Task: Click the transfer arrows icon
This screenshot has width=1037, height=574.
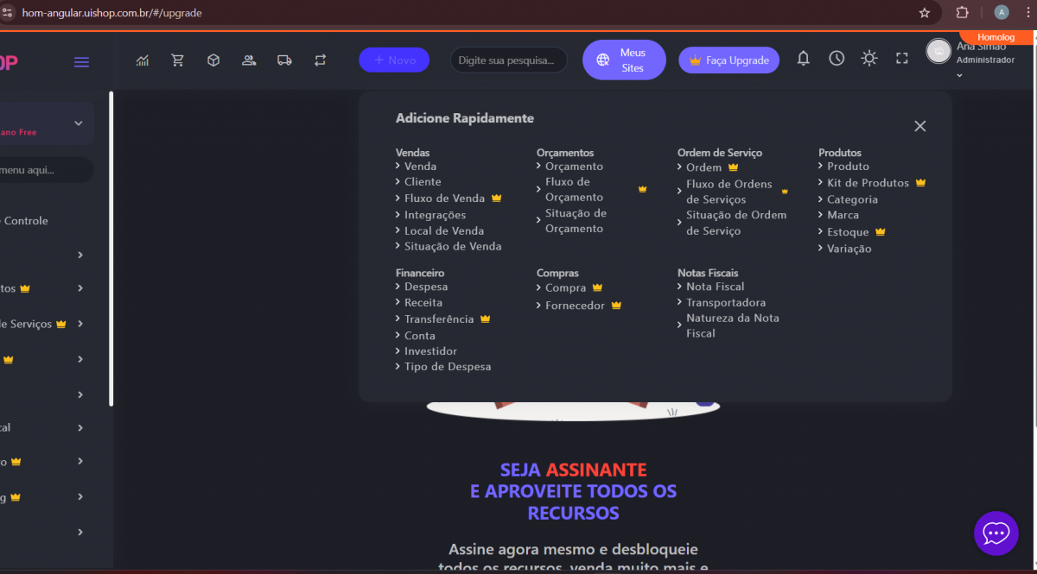Action: (x=321, y=60)
